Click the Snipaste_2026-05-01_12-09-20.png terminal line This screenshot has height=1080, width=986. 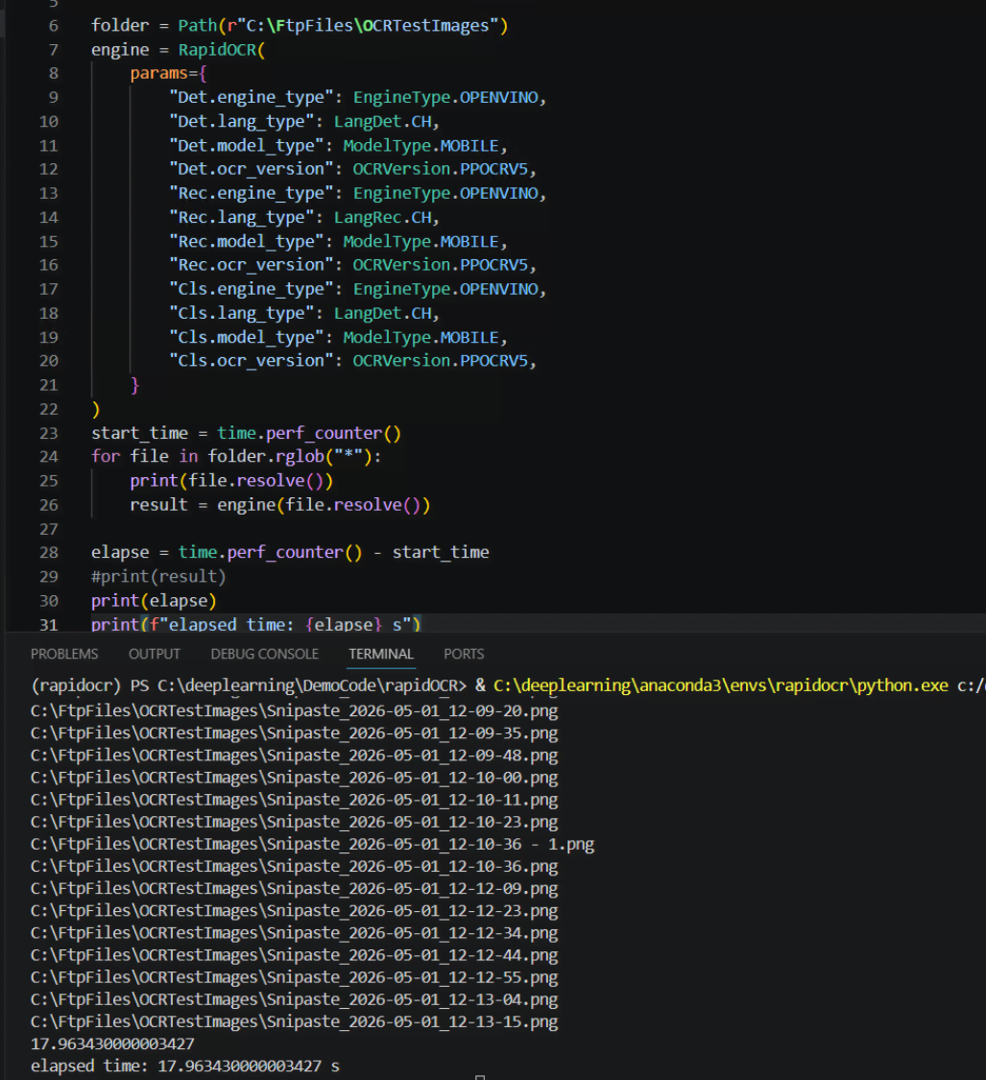294,710
